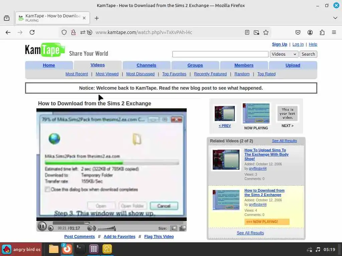The height and width of the screenshot is (256, 342).
Task: Click See All Results beside Related Videos heading
Action: point(284,141)
